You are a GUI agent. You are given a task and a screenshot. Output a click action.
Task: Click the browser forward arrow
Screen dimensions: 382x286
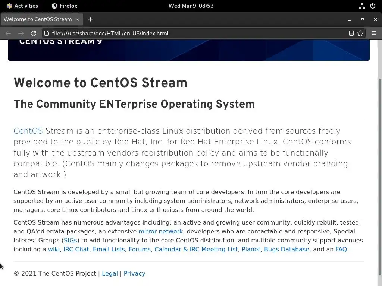pos(21,33)
